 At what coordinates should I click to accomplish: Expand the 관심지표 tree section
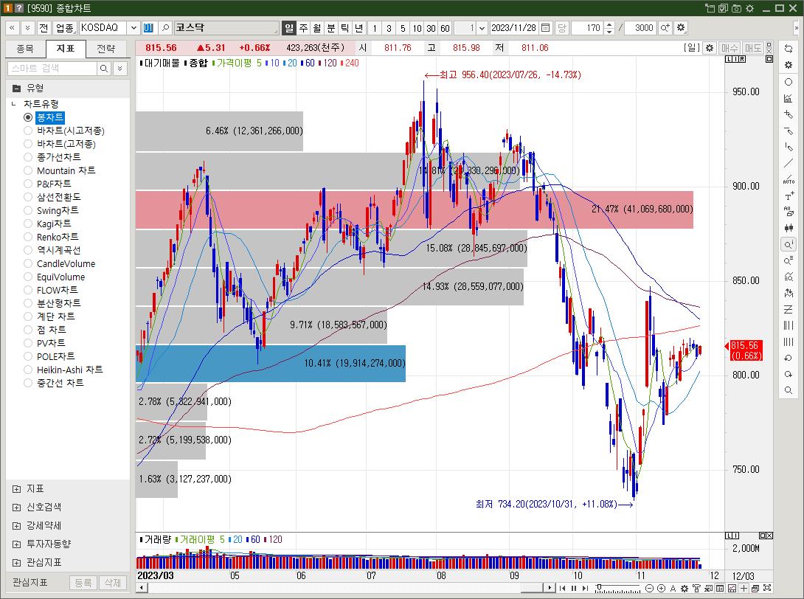(16, 563)
